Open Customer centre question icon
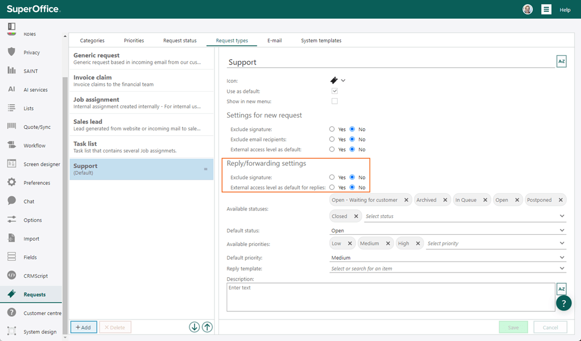The image size is (581, 341). (x=12, y=313)
